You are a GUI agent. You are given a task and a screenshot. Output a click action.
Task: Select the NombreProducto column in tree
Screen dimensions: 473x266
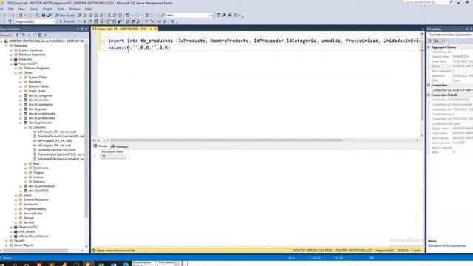61,136
